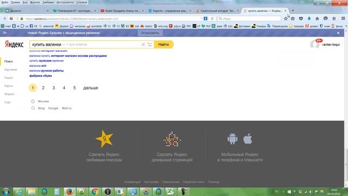
Task: Go to results page 5
Action: (x=74, y=88)
